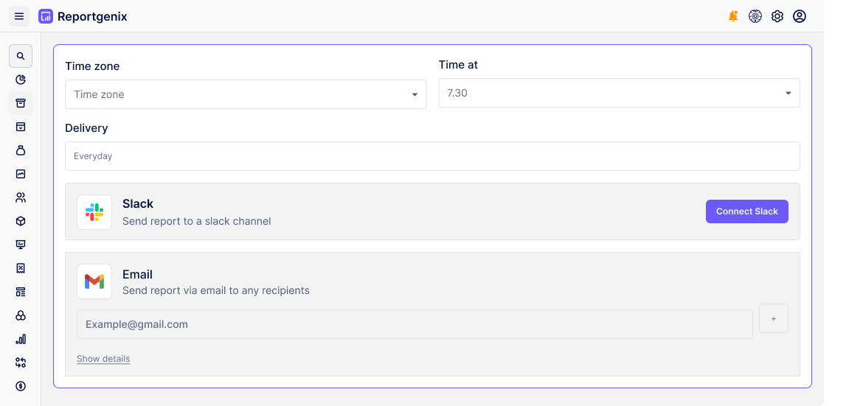Click the Show details link
The height and width of the screenshot is (406, 846).
[103, 359]
